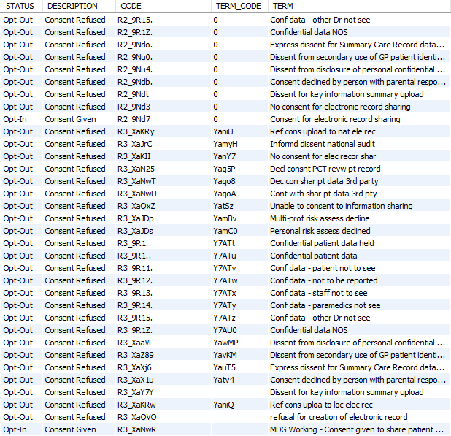This screenshot has width=451, height=436.
Task: Select code cell R2_9Nu4.
Action: [135, 69]
